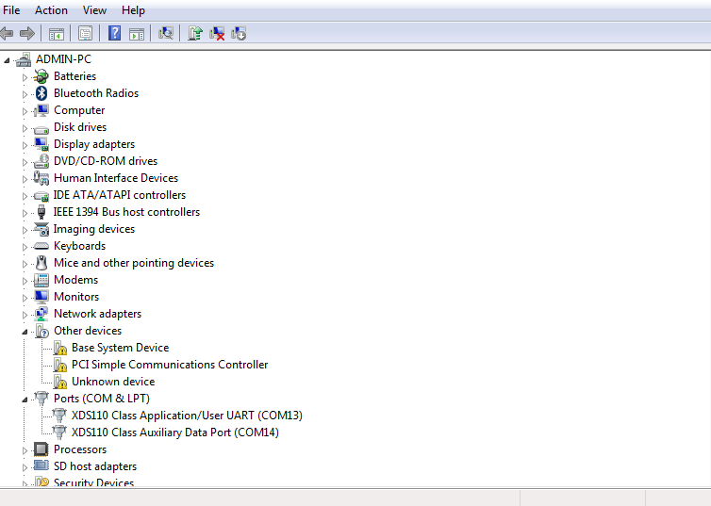Collapse the ADMIN-PC root node
Screen dimensions: 711x506
(x=7, y=59)
